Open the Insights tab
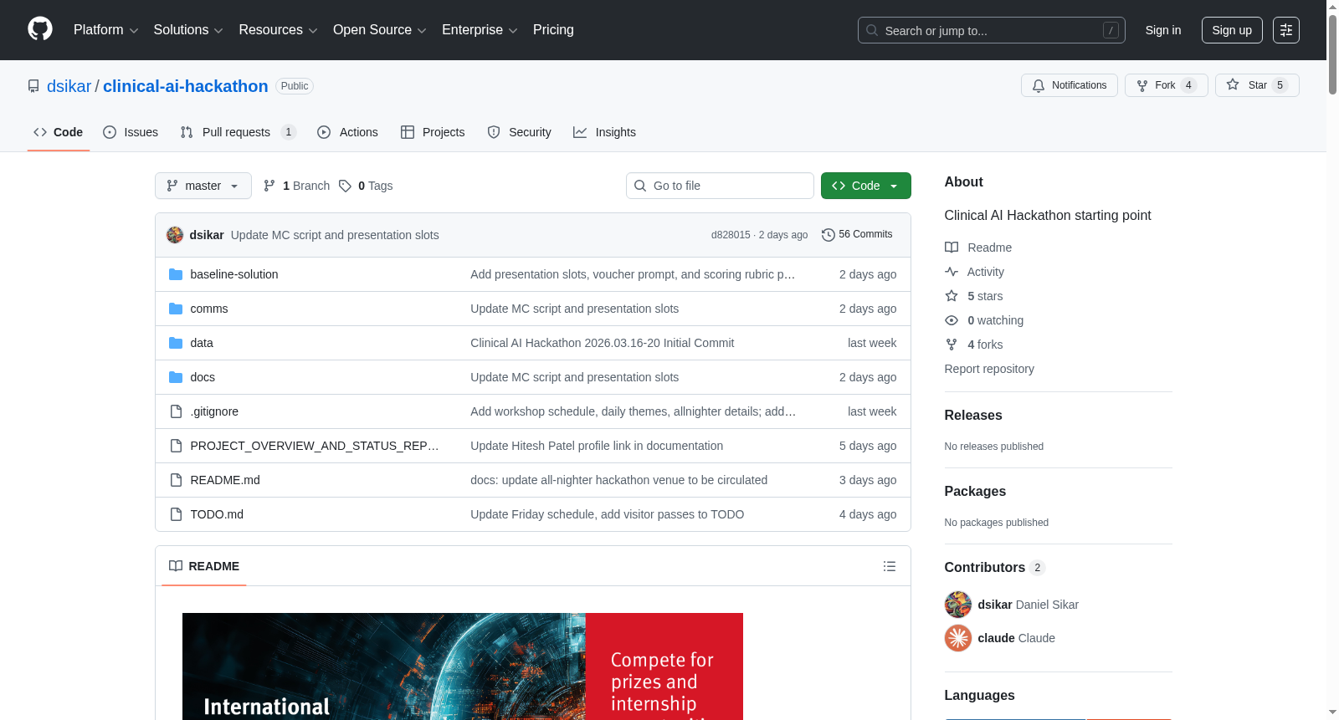The width and height of the screenshot is (1339, 720). [604, 132]
